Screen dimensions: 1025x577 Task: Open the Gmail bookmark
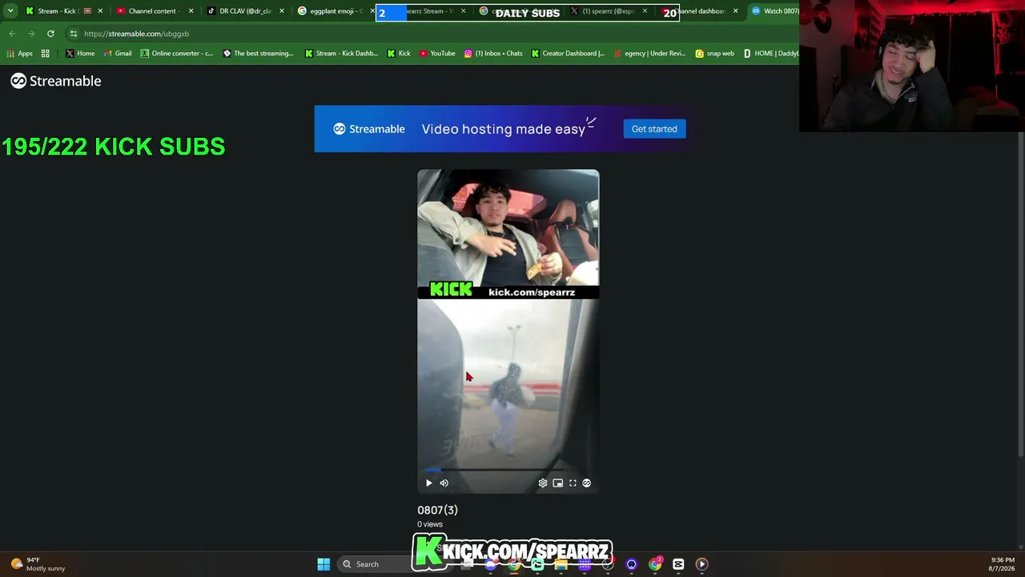[117, 54]
